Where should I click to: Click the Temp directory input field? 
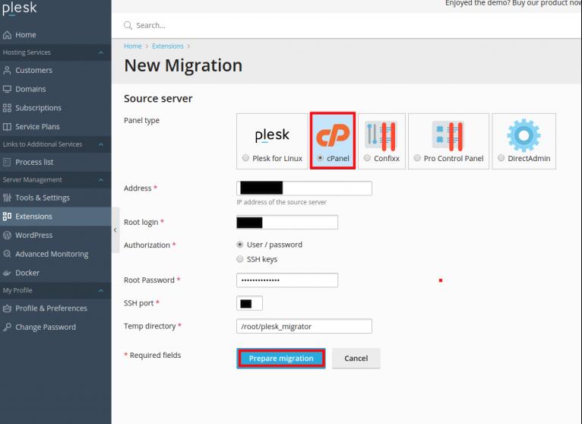[x=304, y=326]
